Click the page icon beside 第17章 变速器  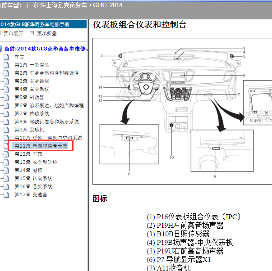point(6,194)
